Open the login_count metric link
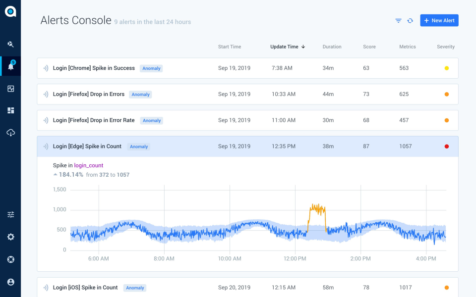This screenshot has width=476, height=297. coord(89,165)
